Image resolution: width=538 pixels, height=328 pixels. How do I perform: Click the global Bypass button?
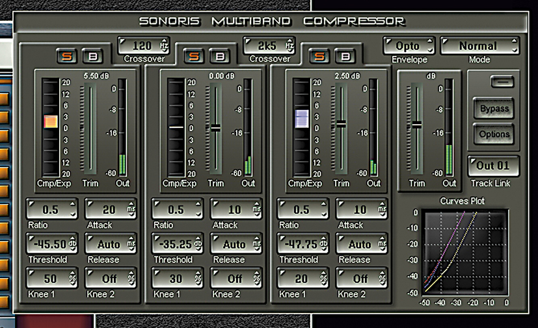[494, 108]
